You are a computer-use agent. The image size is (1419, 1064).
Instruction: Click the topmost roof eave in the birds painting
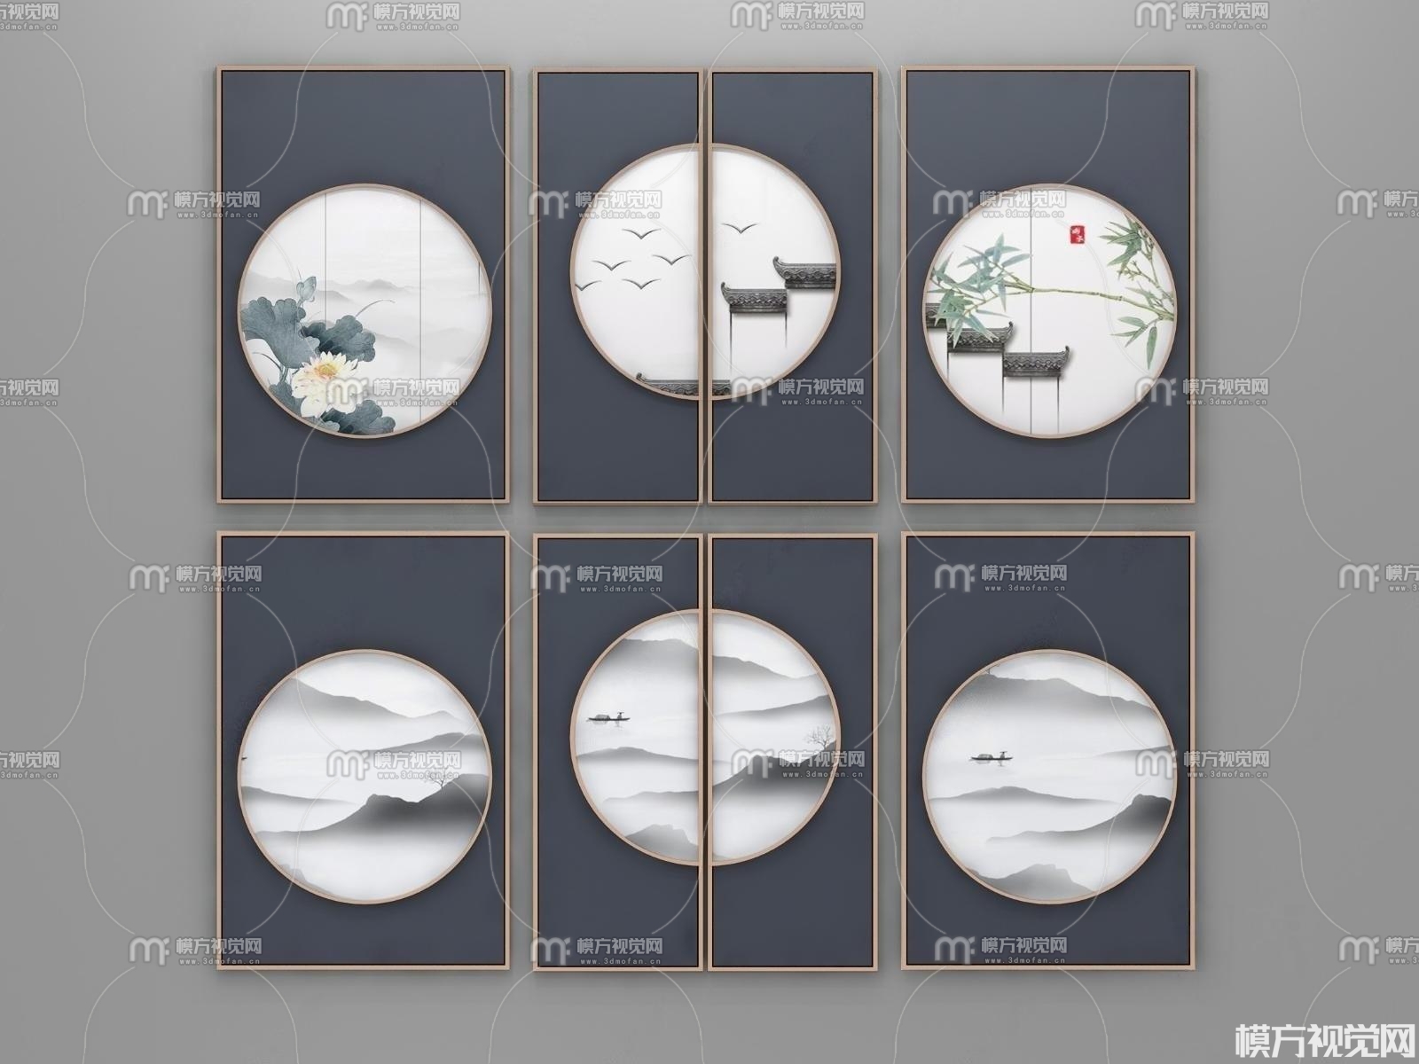tap(804, 273)
